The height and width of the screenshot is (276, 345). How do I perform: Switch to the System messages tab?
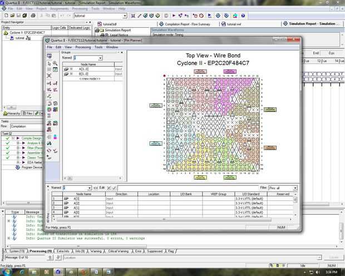coord(17,251)
